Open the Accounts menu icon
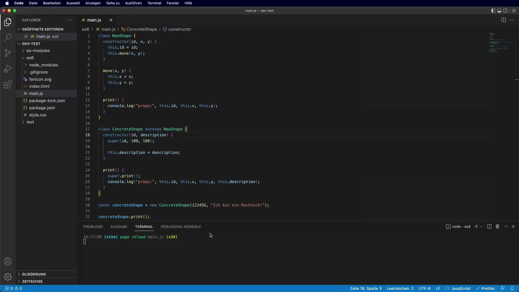 pyautogui.click(x=8, y=261)
